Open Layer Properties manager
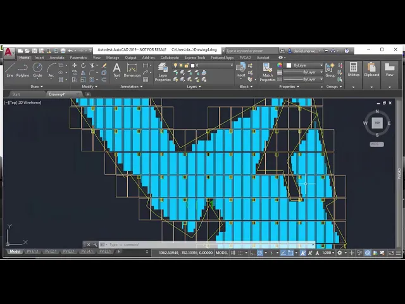The image size is (405, 304). 163,72
